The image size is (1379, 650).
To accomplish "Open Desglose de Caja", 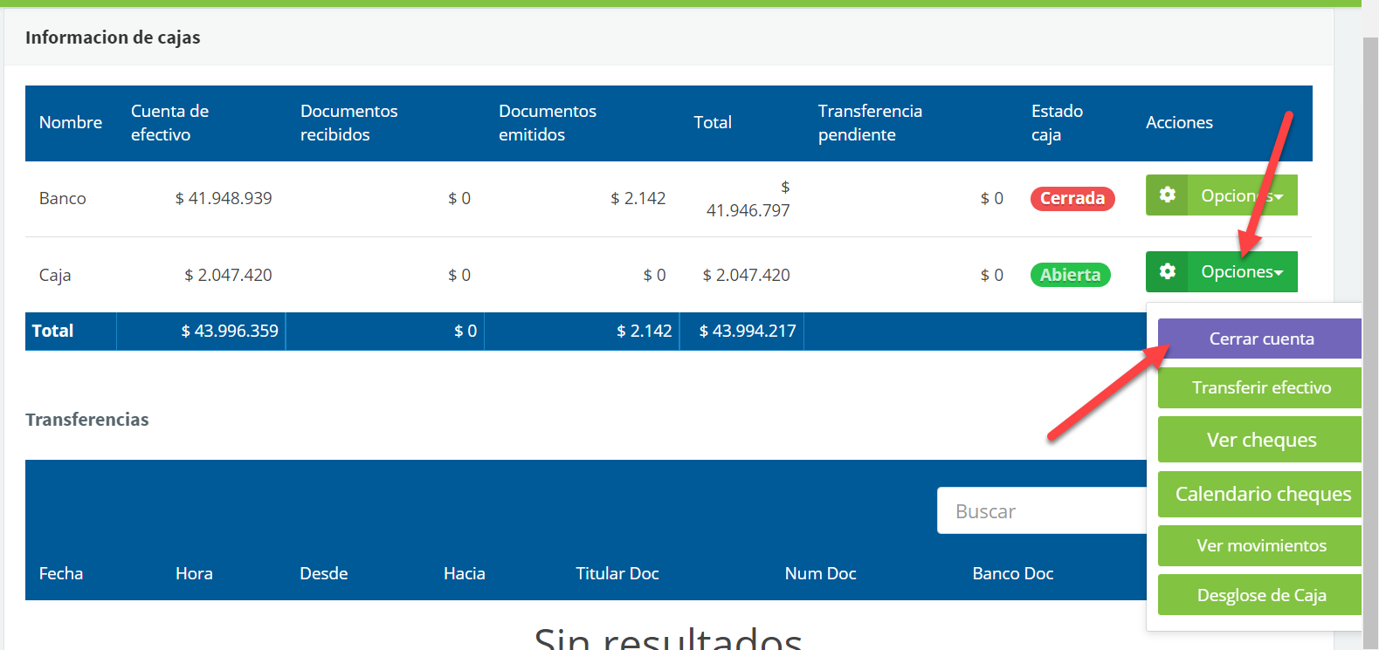I will [1259, 595].
